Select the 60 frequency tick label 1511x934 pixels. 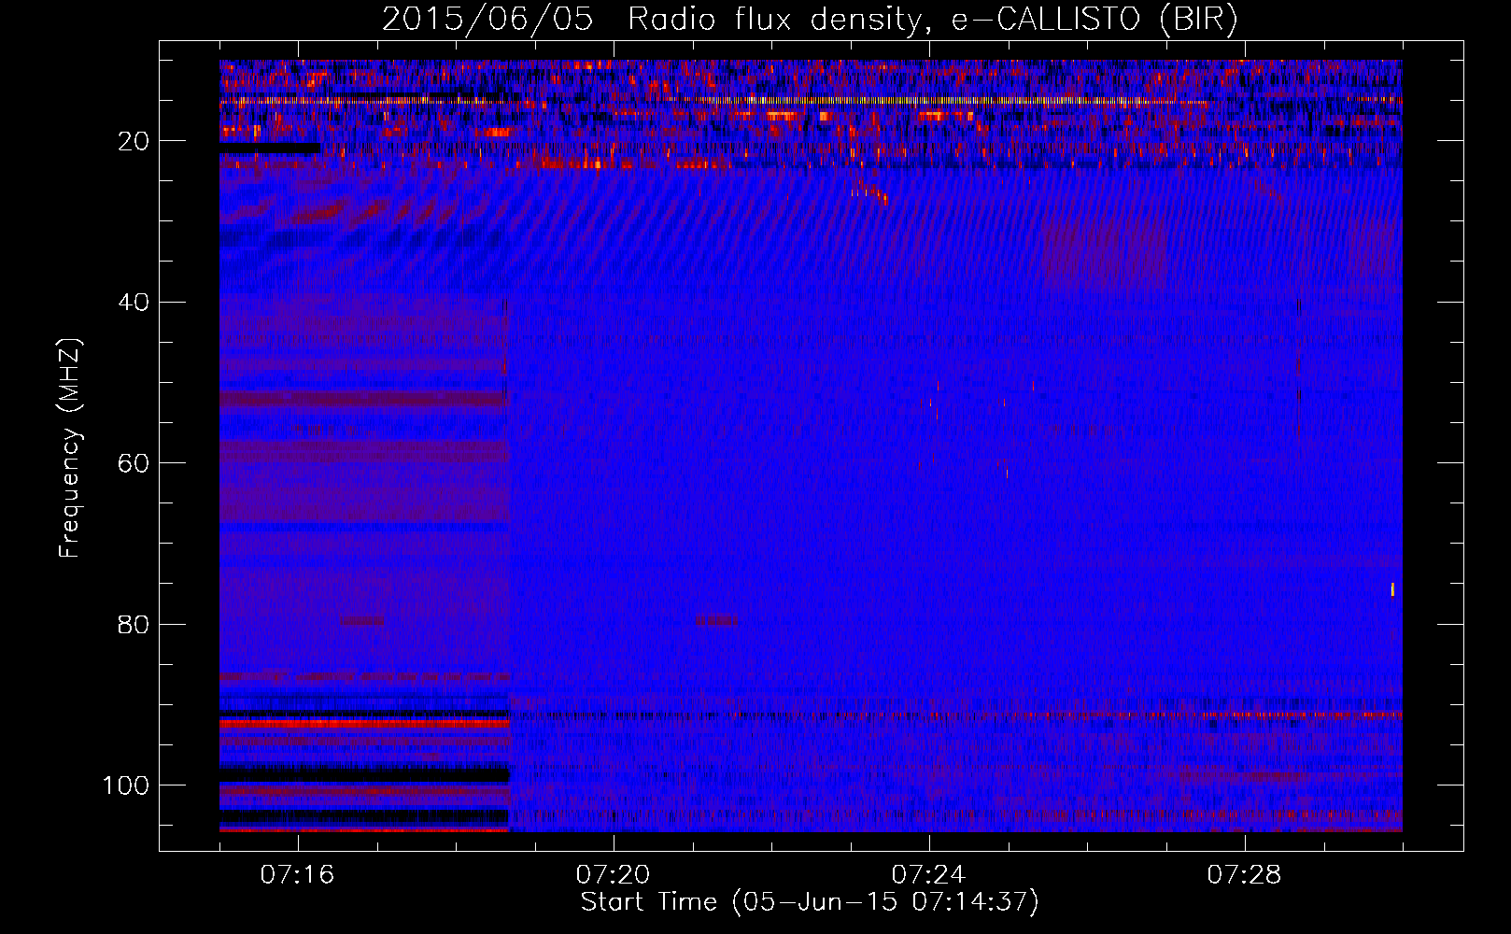(134, 463)
